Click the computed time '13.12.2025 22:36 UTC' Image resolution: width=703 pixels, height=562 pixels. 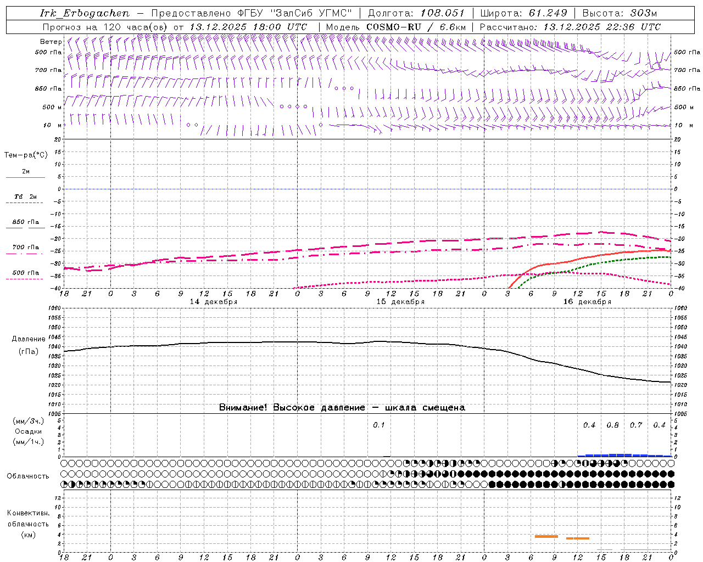coord(602,27)
